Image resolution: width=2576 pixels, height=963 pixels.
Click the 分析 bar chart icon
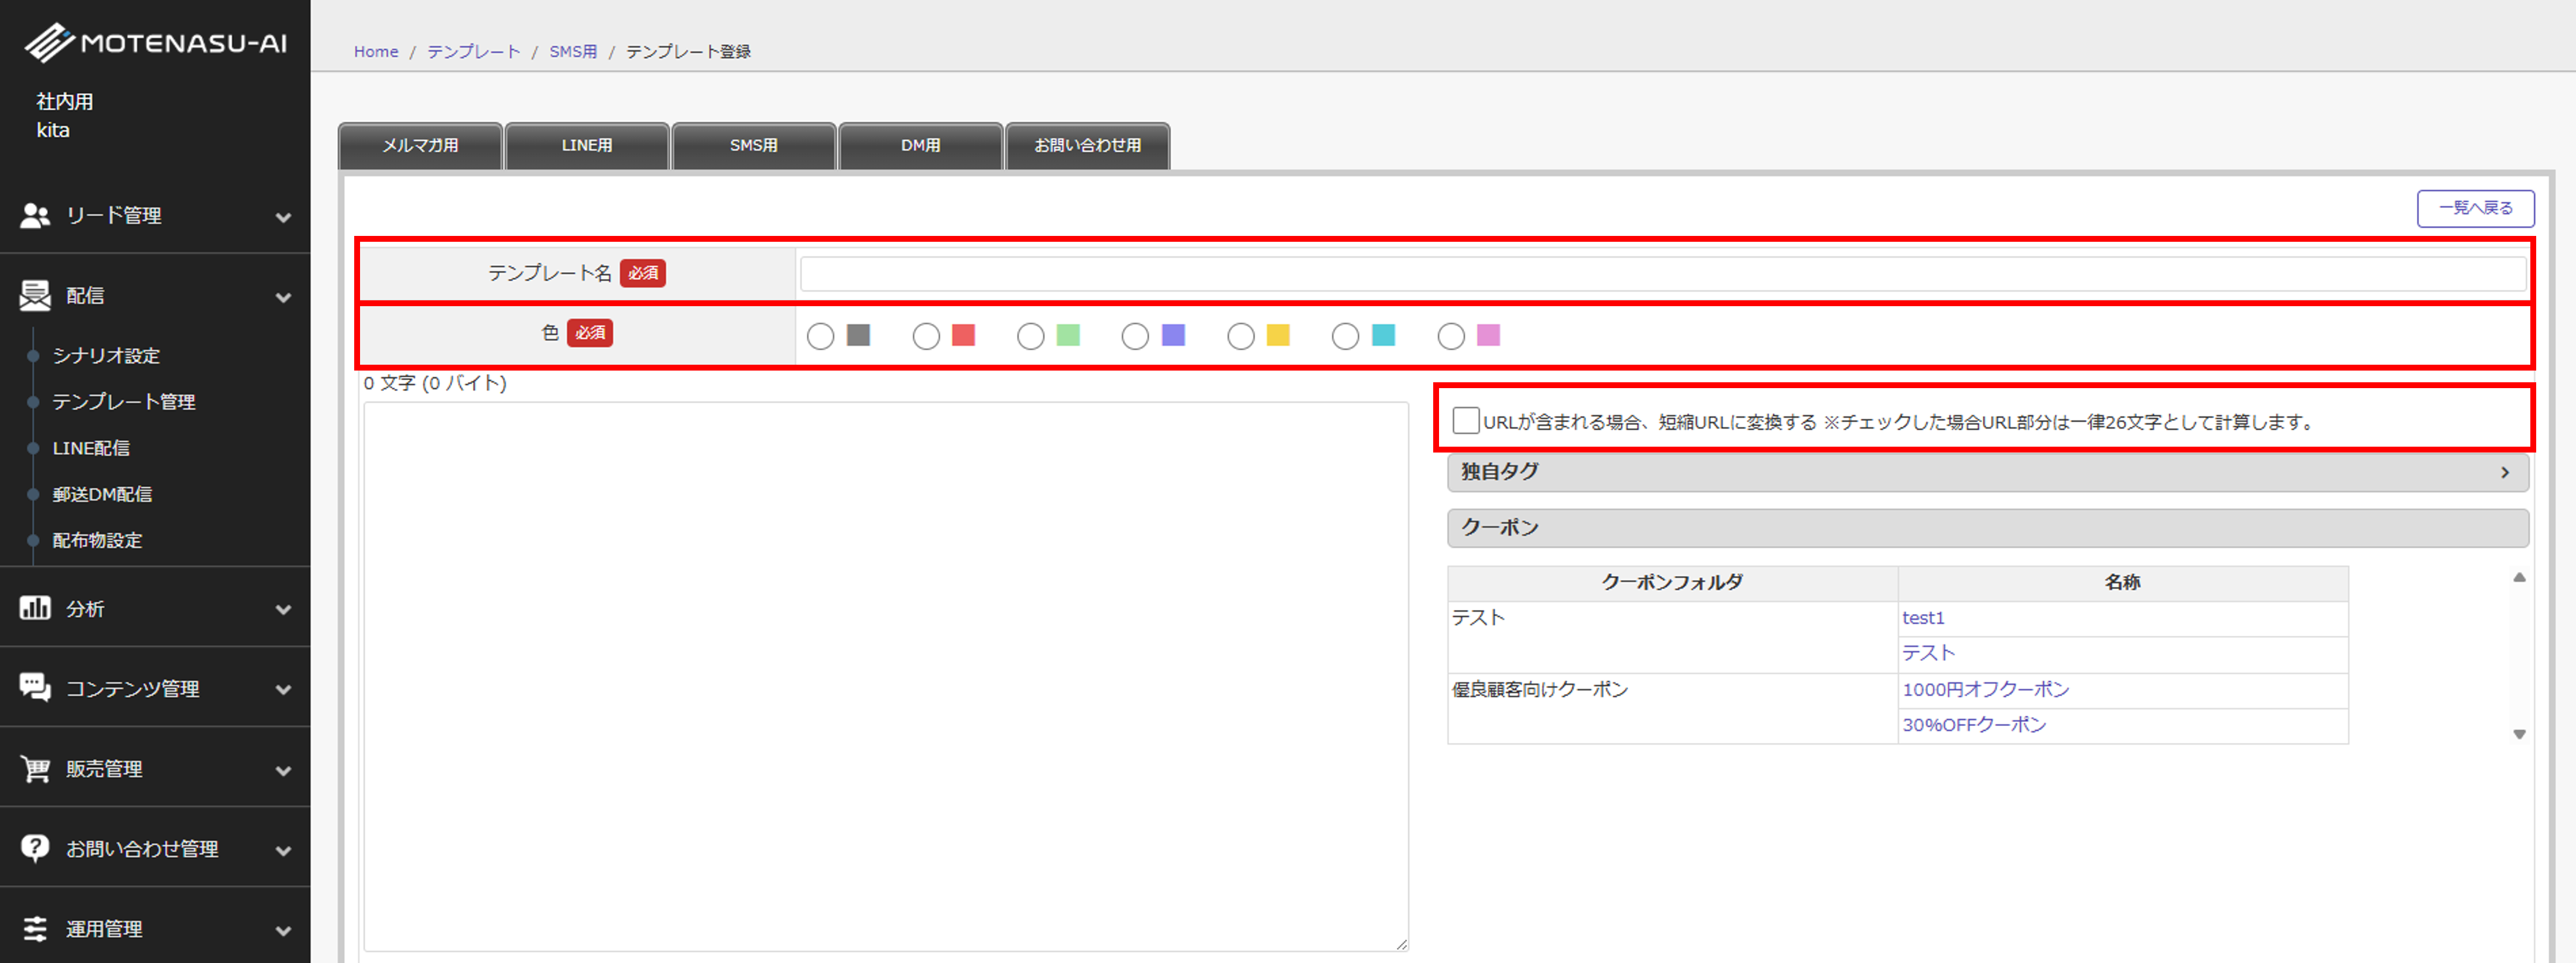click(35, 608)
